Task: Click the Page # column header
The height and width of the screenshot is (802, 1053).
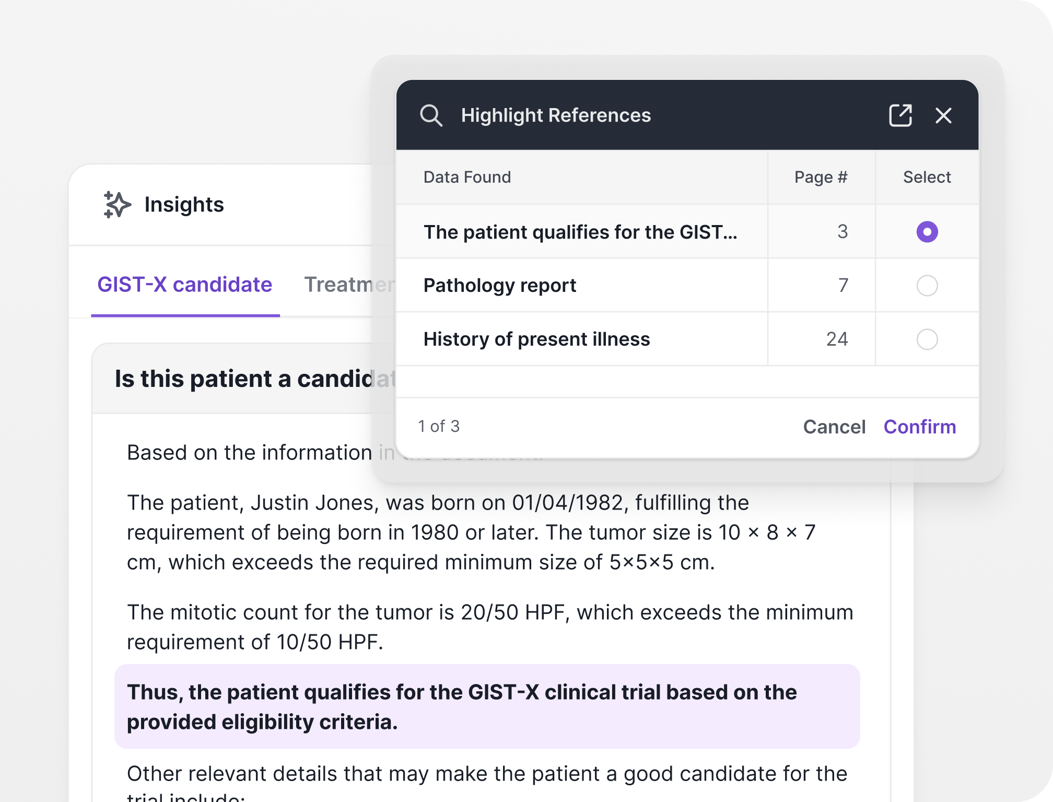Action: [821, 177]
